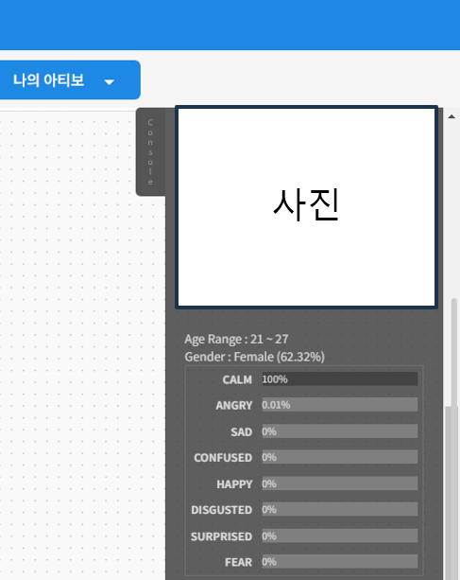Viewport: 460px width, 580px height.
Task: Click the DISGUSTED emotion bar
Action: tap(340, 509)
